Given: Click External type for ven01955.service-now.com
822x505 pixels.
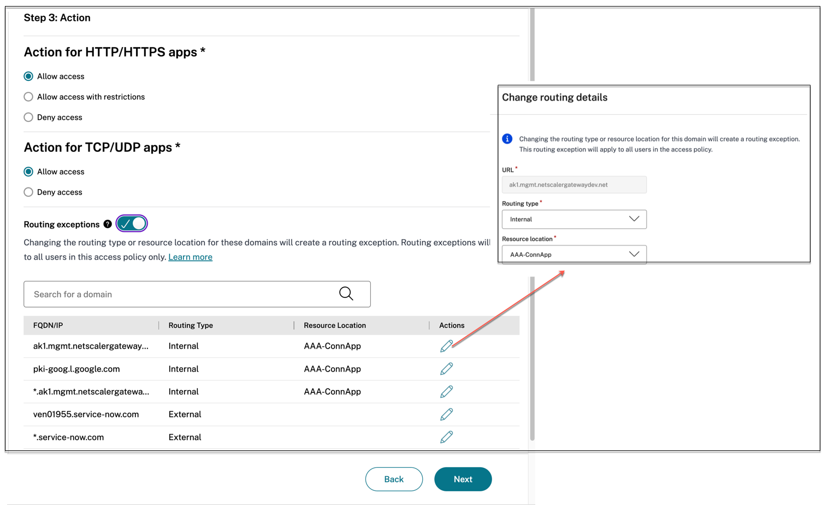Looking at the screenshot, I should (x=185, y=414).
